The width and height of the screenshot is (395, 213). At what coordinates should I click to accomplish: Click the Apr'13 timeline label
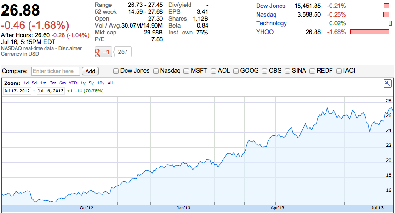click(277, 207)
